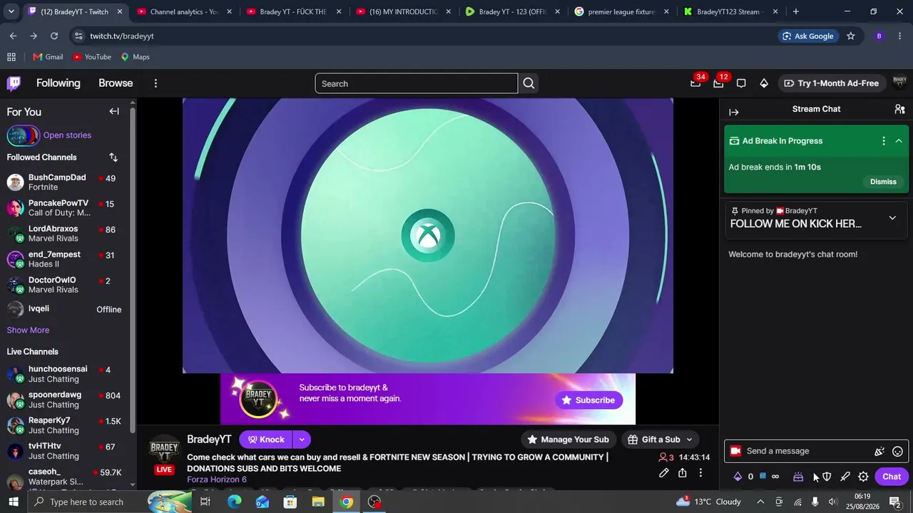Switch to the MY INTRODUCTION YouTube tab

tap(403, 11)
